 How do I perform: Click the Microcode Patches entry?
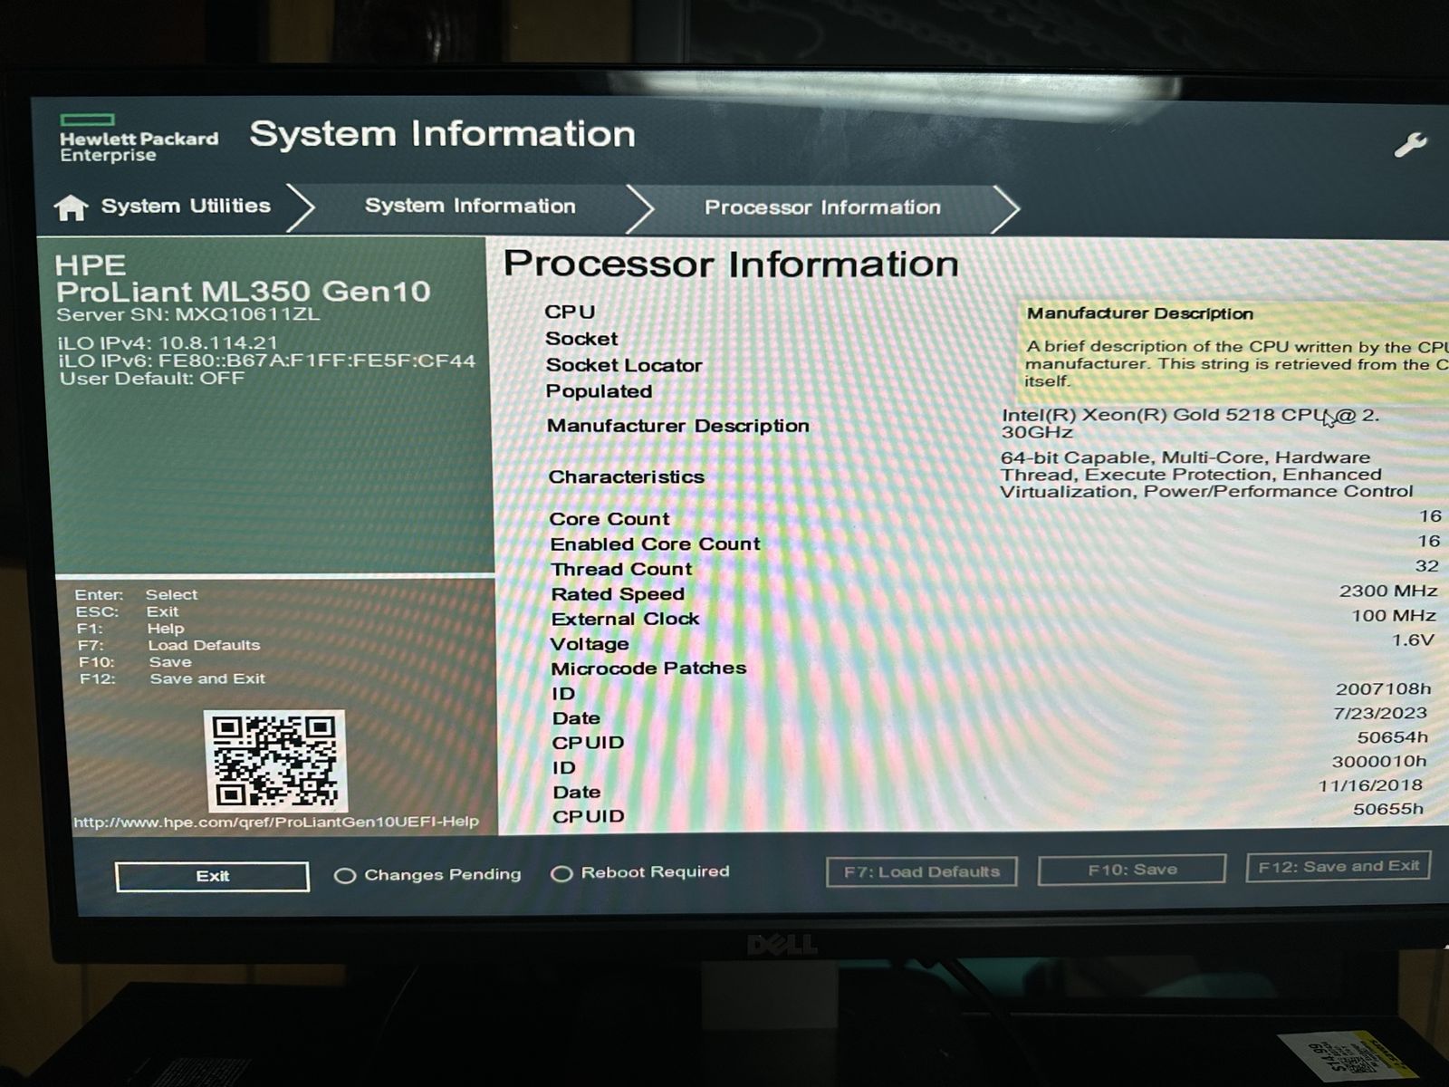[648, 669]
